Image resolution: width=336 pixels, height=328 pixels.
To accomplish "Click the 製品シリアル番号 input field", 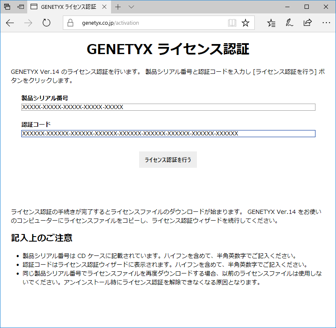I will (x=168, y=107).
